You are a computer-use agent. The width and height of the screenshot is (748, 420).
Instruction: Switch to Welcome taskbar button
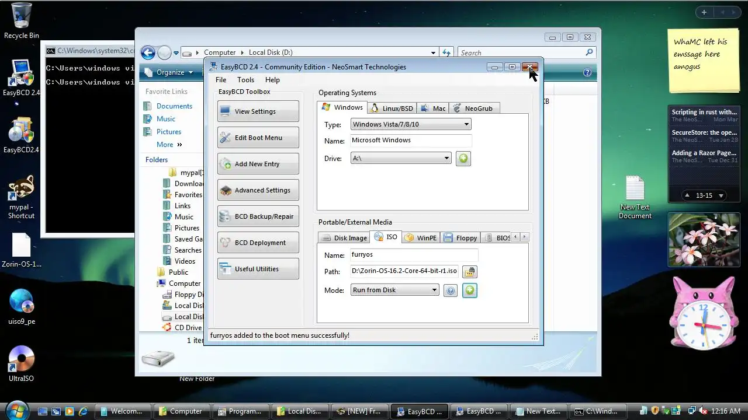point(122,411)
